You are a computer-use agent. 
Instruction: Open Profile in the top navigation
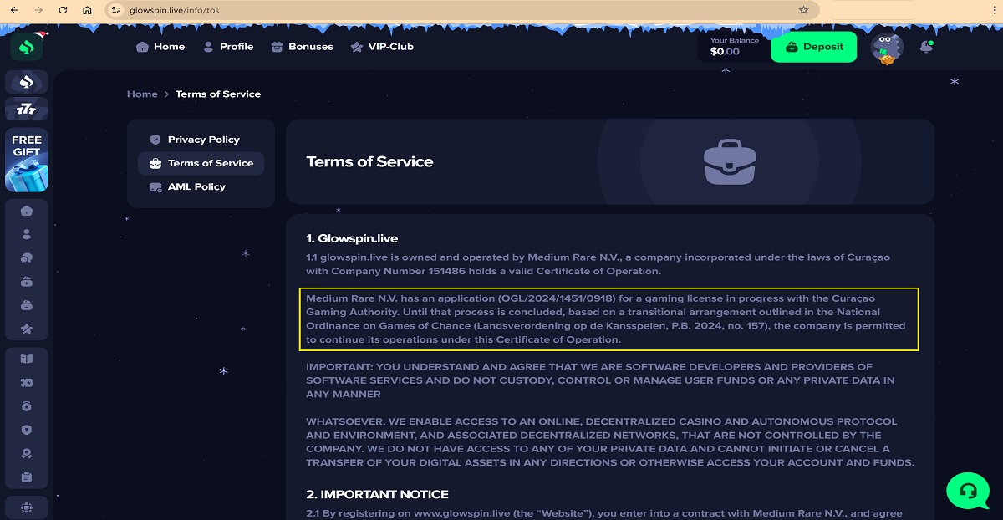click(228, 47)
